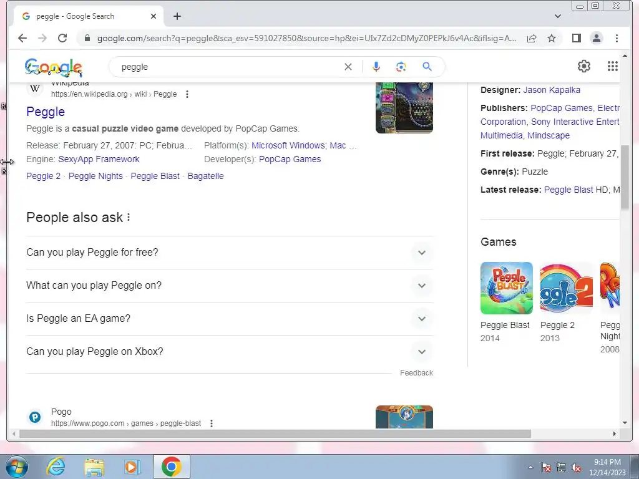
Task: Toggle the Chrome side panel
Action: (576, 38)
